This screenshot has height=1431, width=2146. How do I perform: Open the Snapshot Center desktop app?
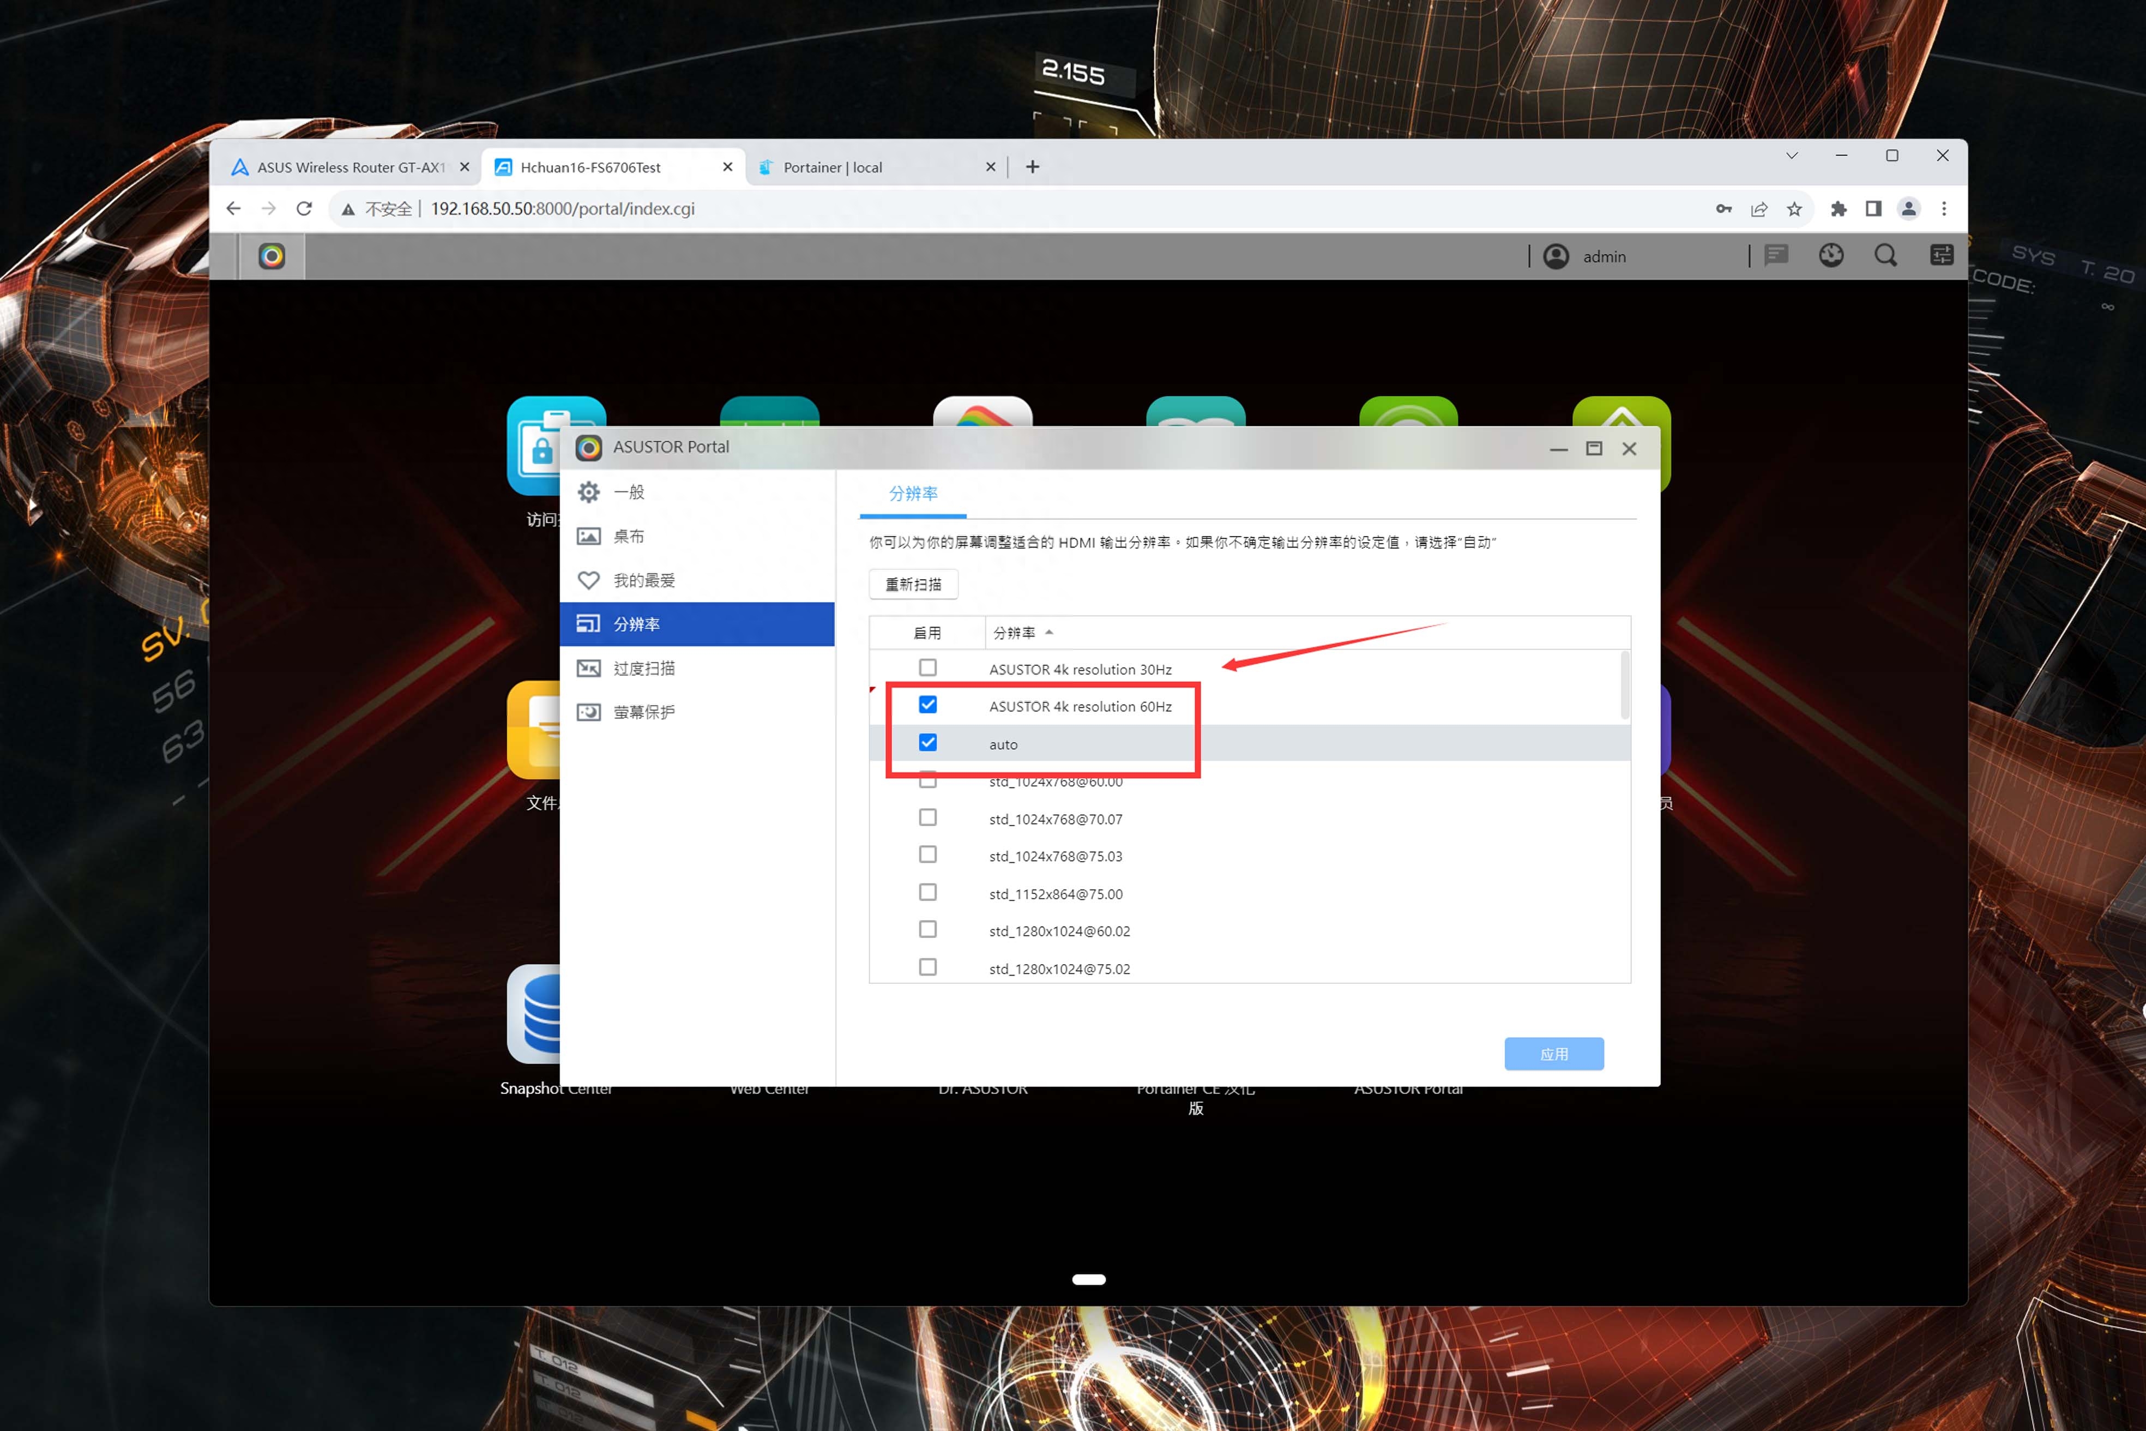tap(534, 1014)
